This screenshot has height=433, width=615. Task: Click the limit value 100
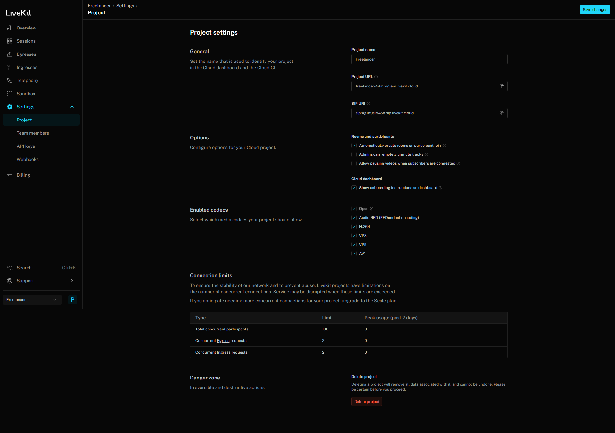(325, 329)
